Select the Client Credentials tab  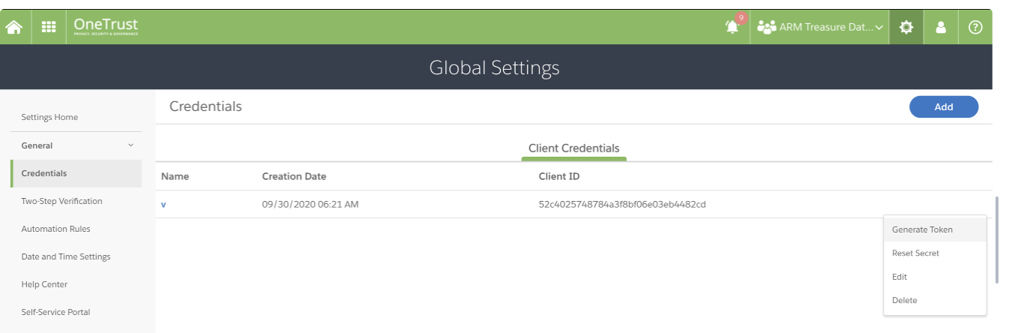click(573, 148)
